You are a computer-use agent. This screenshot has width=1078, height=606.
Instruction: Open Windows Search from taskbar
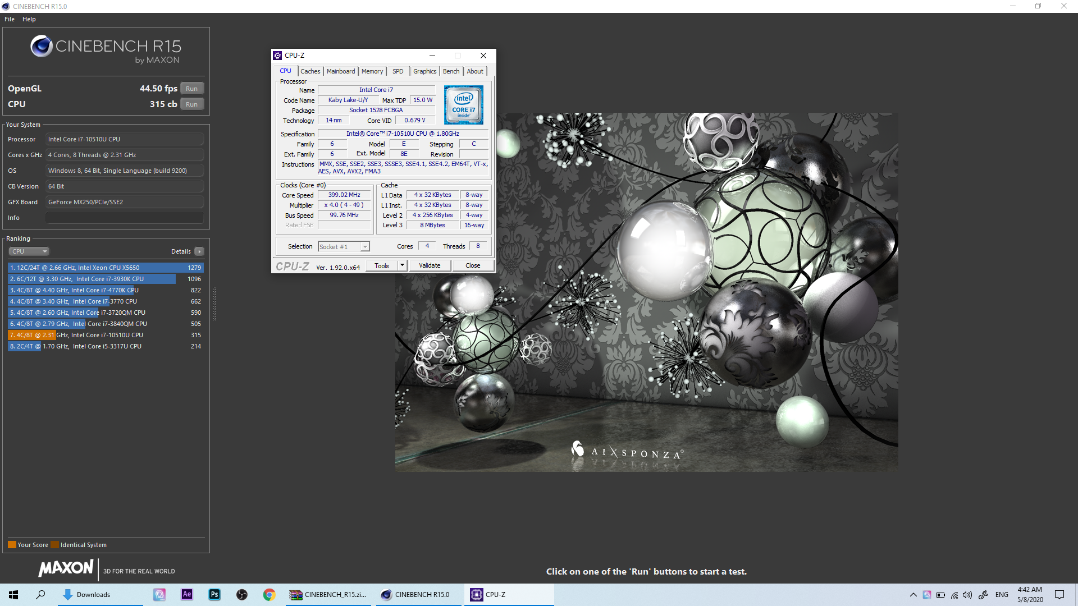point(40,595)
